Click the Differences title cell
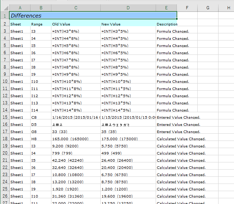The image size is (234, 204). 93,15
